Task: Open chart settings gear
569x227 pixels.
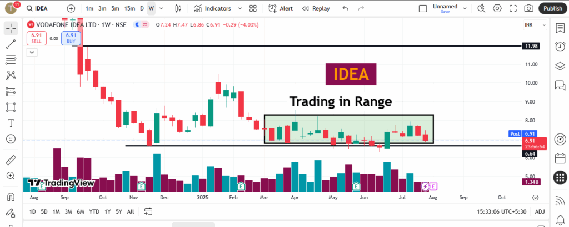Action: 497,8
